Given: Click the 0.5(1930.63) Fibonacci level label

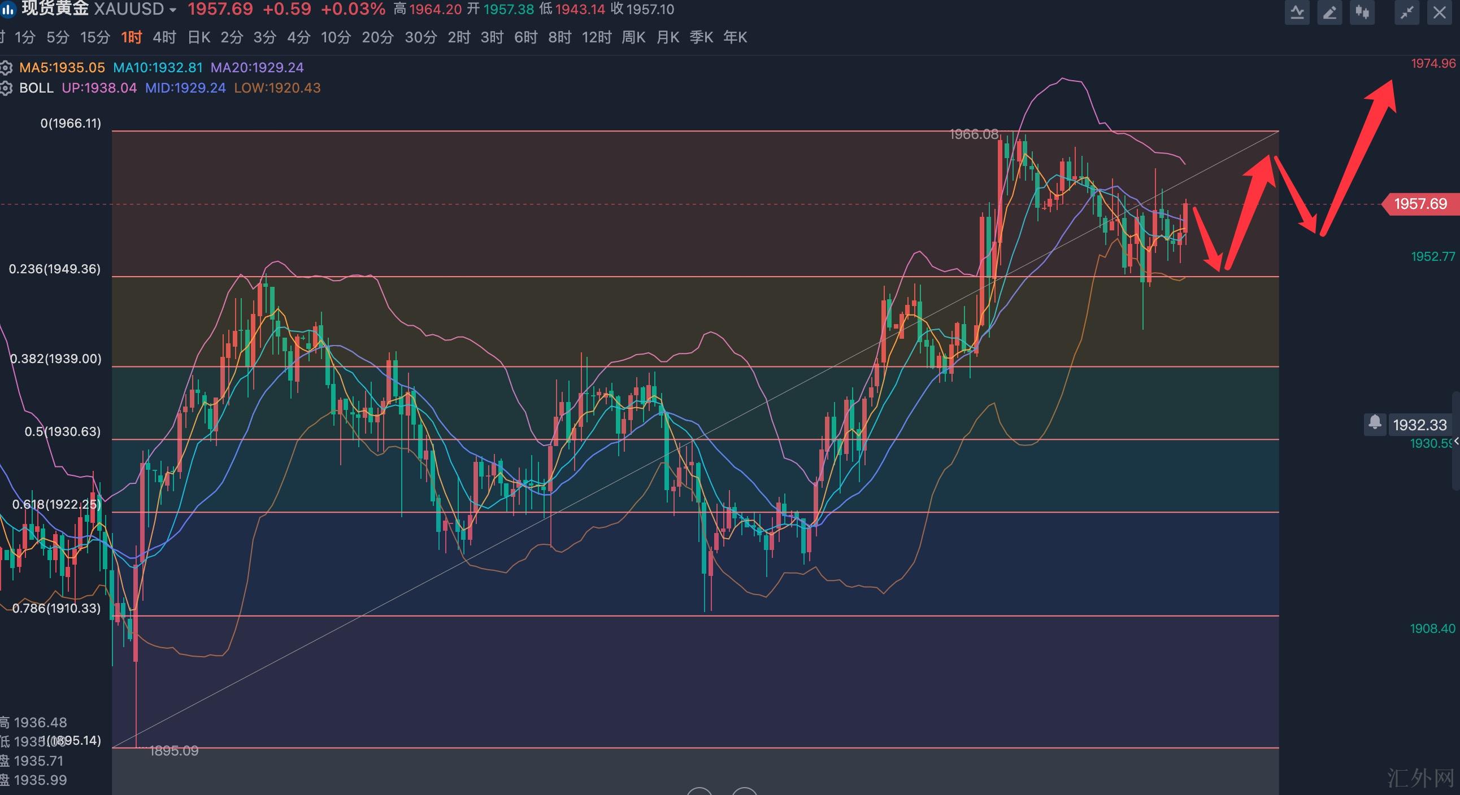Looking at the screenshot, I should (x=62, y=431).
